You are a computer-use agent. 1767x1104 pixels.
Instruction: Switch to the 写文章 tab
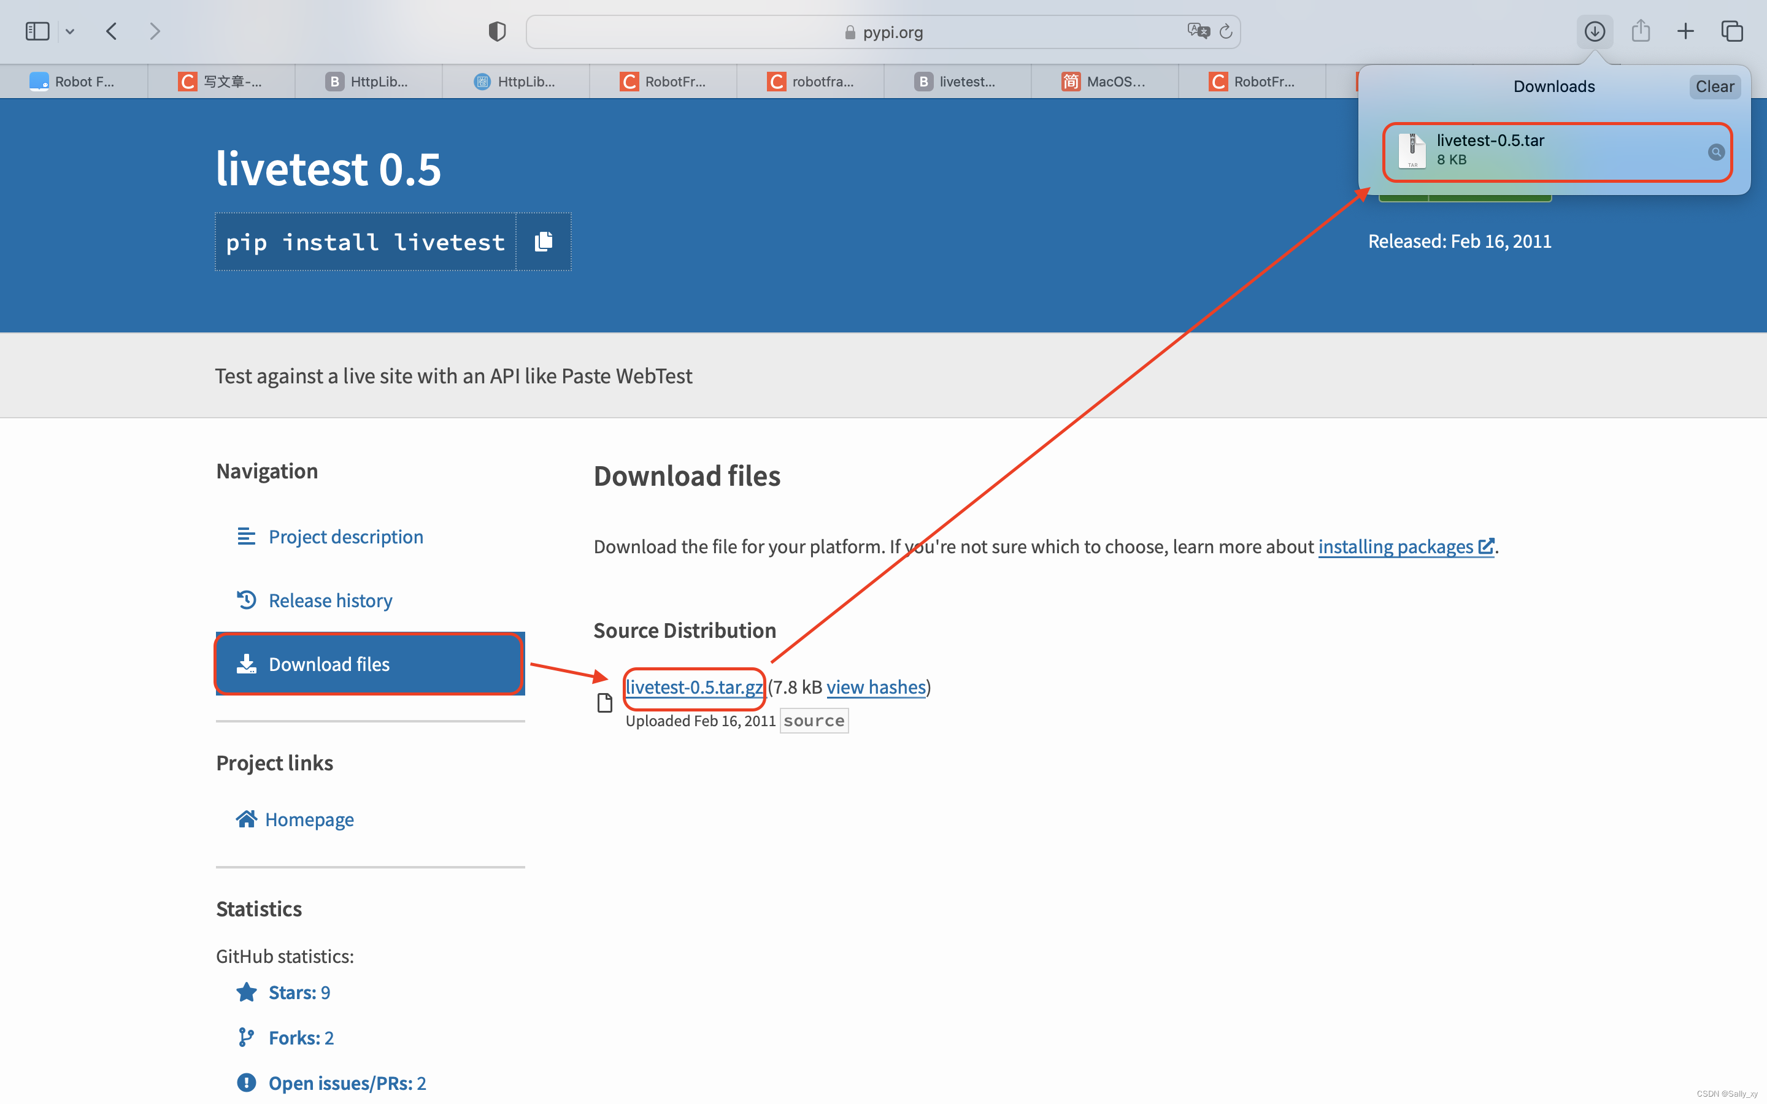(x=221, y=82)
